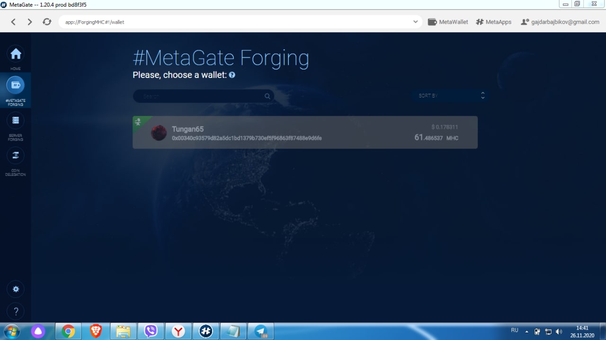Image resolution: width=606 pixels, height=340 pixels.
Task: Click #MetaGate Forging heading
Action: point(221,58)
